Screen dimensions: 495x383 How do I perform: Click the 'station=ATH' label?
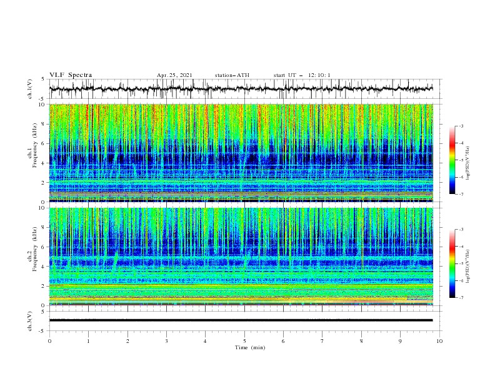coord(232,75)
